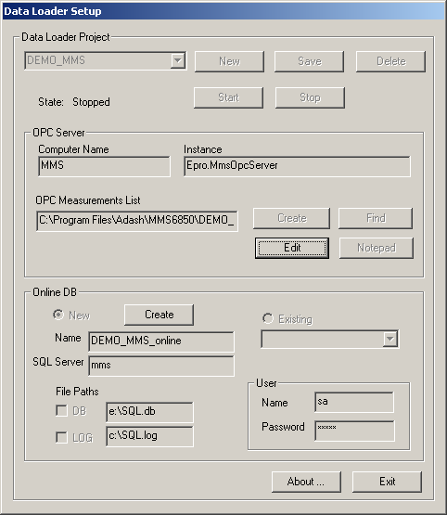Click the Notepad button

pyautogui.click(x=377, y=248)
